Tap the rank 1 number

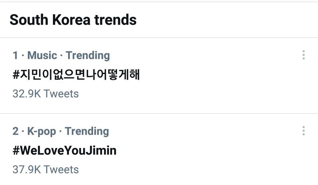coord(15,55)
